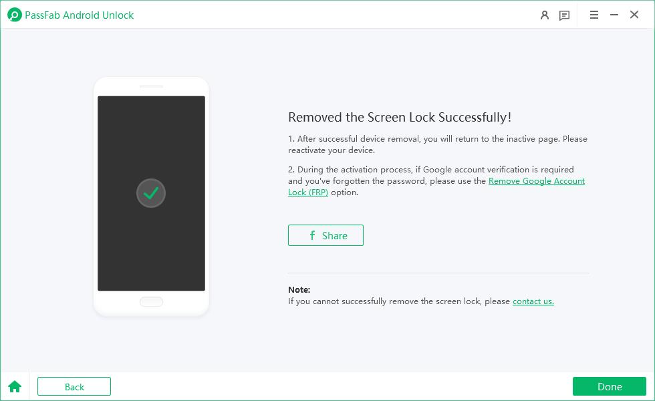The height and width of the screenshot is (401, 655).
Task: Click the oval home button on the phone
Action: [x=151, y=301]
